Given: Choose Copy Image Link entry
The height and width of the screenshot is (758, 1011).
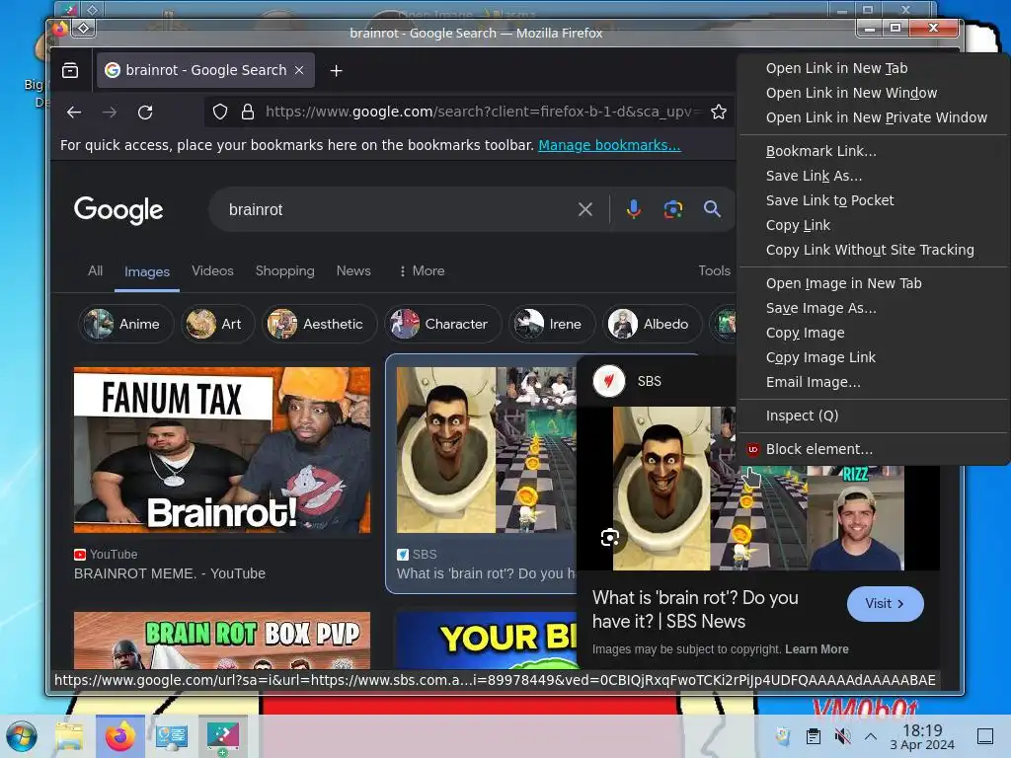Looking at the screenshot, I should 873,357.
